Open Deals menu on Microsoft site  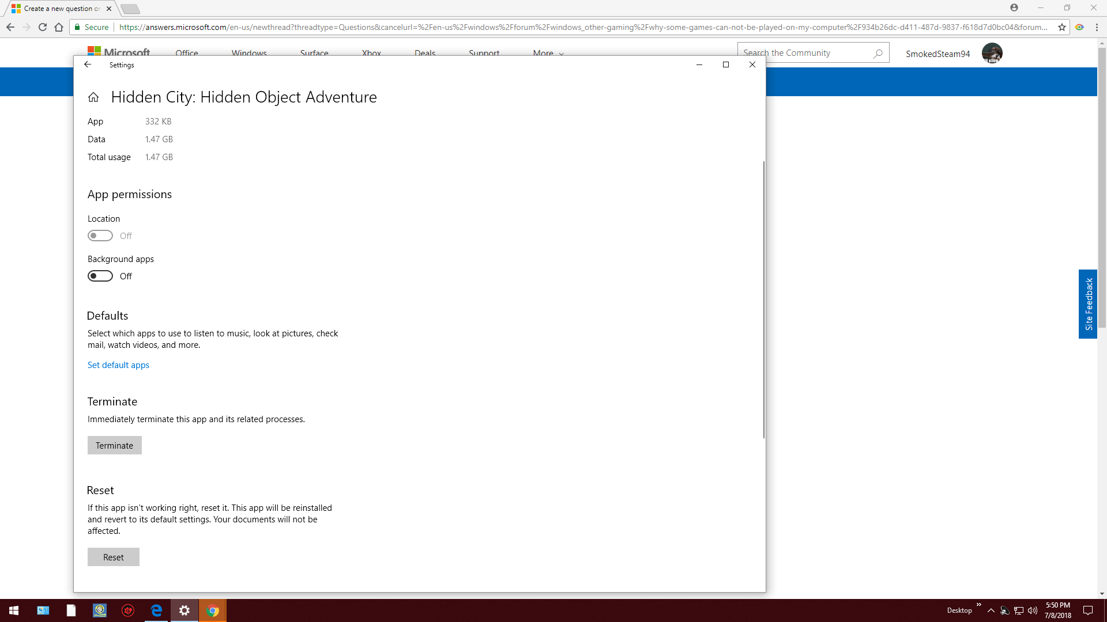click(x=425, y=52)
